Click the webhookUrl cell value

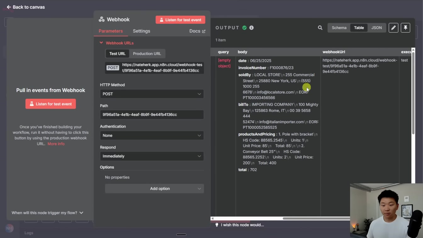pos(360,66)
